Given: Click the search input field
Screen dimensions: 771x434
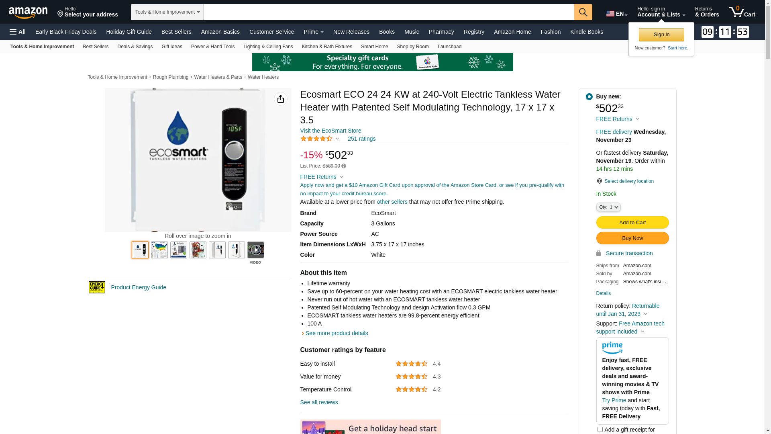Looking at the screenshot, I should [x=389, y=12].
